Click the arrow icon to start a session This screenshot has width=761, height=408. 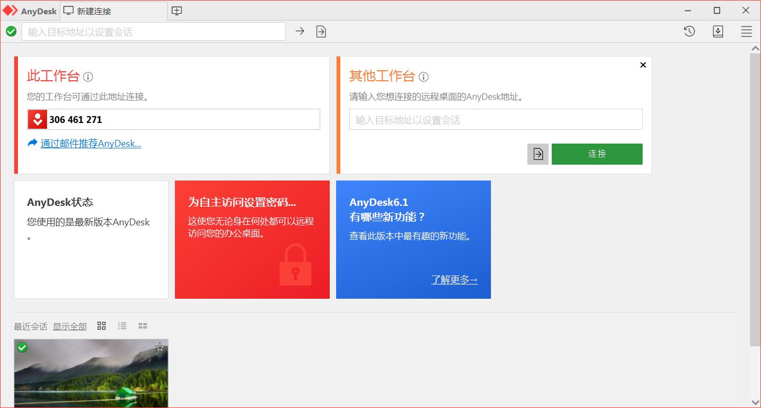point(300,31)
